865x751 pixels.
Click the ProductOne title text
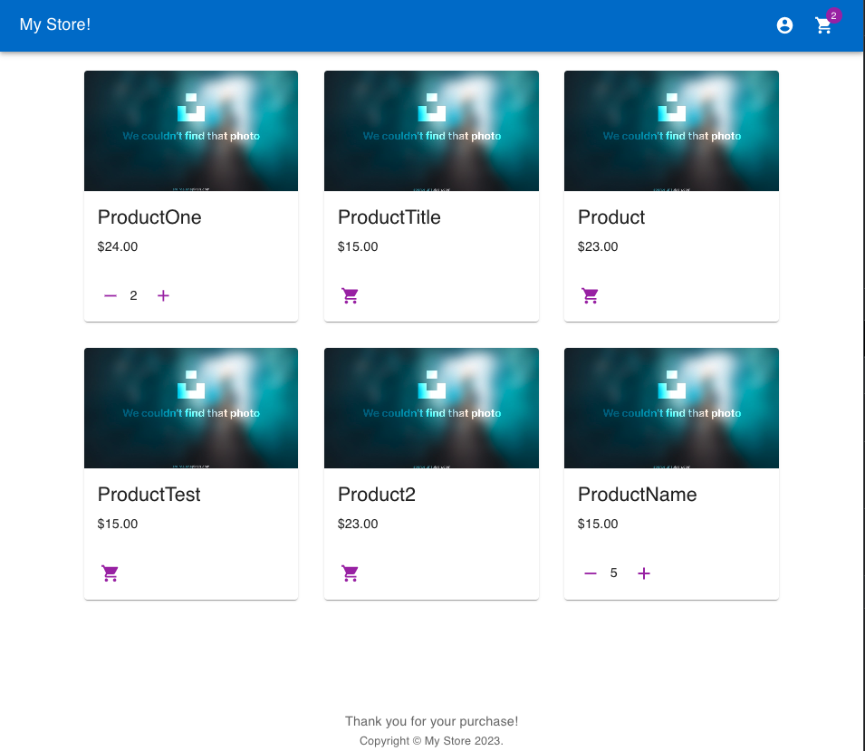point(149,217)
